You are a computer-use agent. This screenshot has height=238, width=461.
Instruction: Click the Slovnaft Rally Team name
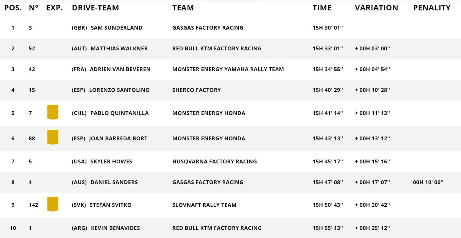[x=205, y=205]
